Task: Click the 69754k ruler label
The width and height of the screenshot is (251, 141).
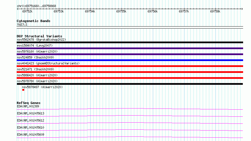Action: (90, 11)
